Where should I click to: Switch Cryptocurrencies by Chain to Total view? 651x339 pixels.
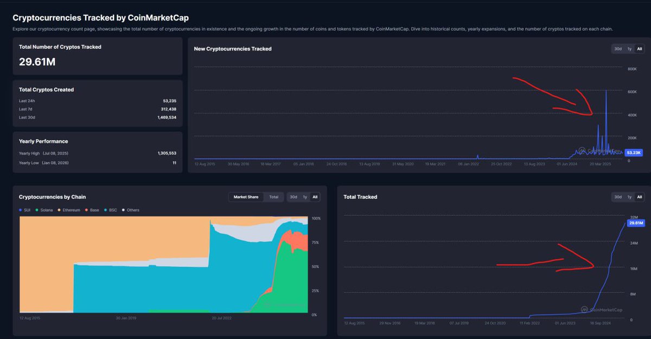pyautogui.click(x=274, y=197)
